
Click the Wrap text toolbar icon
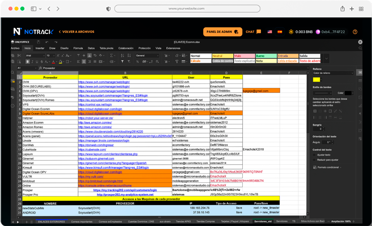pyautogui.click(x=95, y=56)
